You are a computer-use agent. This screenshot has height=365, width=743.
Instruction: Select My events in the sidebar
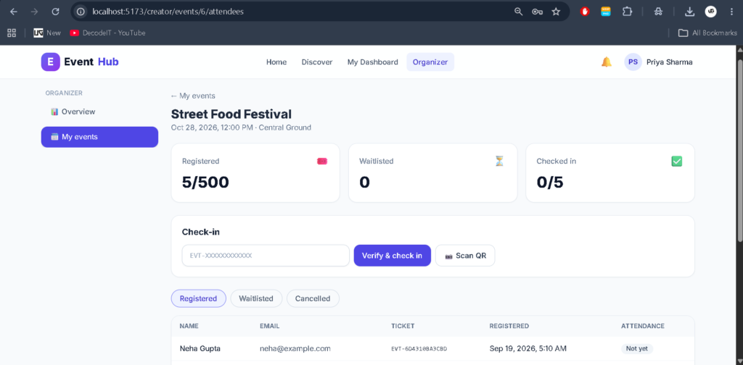(x=99, y=137)
